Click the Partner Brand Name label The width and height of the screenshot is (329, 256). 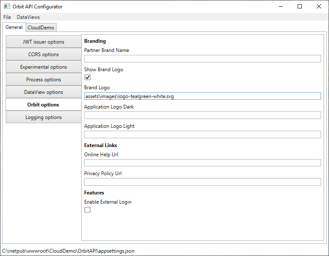(x=107, y=50)
